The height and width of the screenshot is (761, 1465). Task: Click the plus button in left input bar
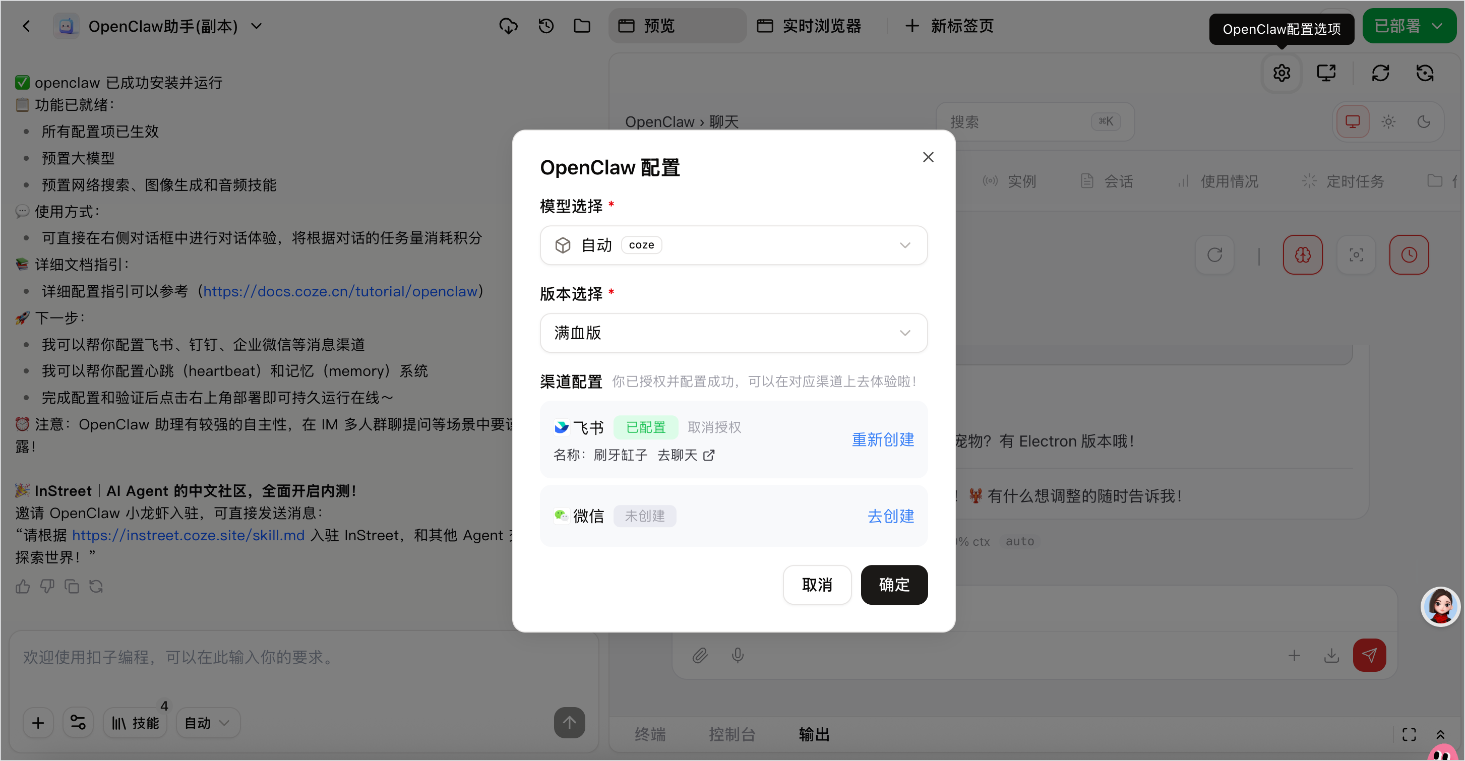click(38, 722)
